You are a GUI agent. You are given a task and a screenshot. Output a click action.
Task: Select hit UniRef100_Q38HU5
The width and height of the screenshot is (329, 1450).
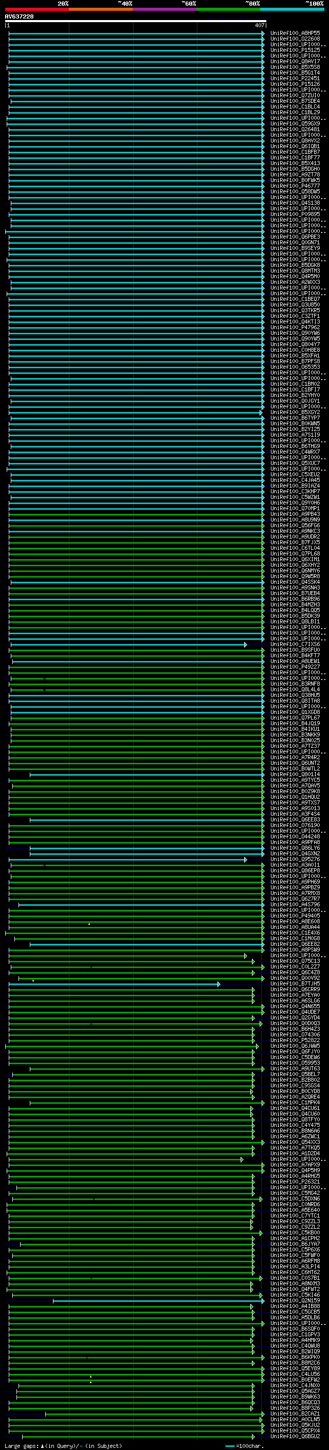tap(295, 695)
